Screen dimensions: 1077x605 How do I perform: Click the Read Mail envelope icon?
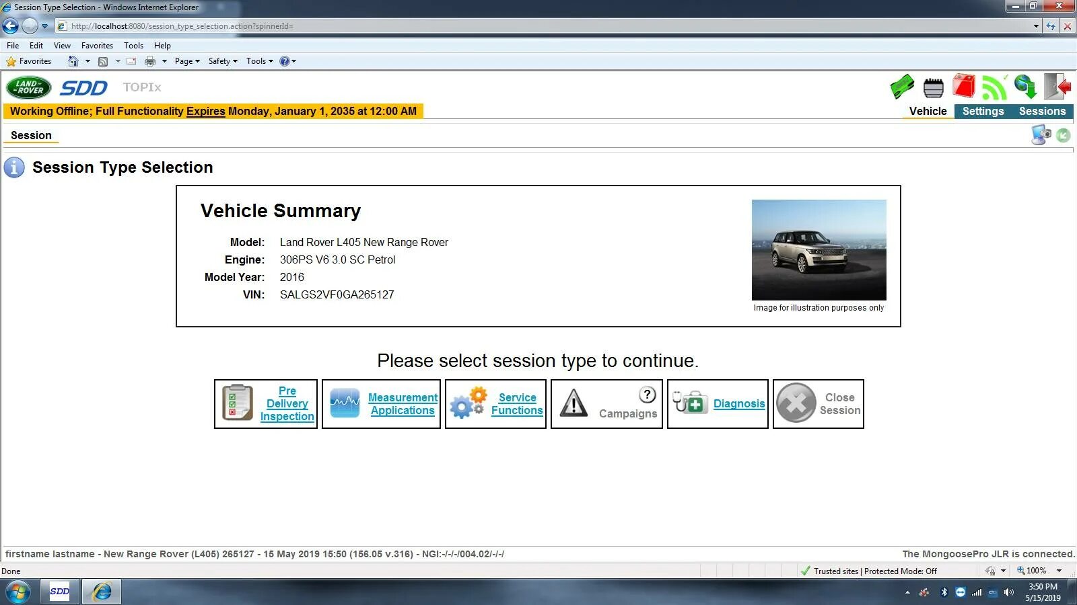131,61
